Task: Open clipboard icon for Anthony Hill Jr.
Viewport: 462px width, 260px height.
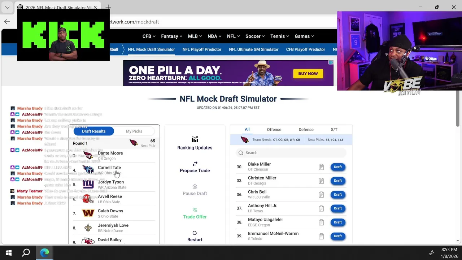Action: (321, 208)
